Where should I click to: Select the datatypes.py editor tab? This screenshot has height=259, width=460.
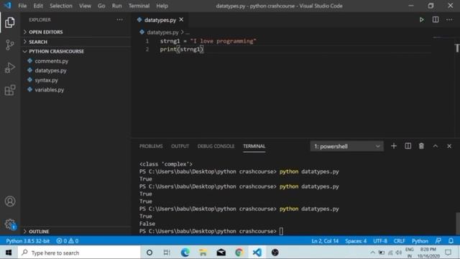pos(160,20)
